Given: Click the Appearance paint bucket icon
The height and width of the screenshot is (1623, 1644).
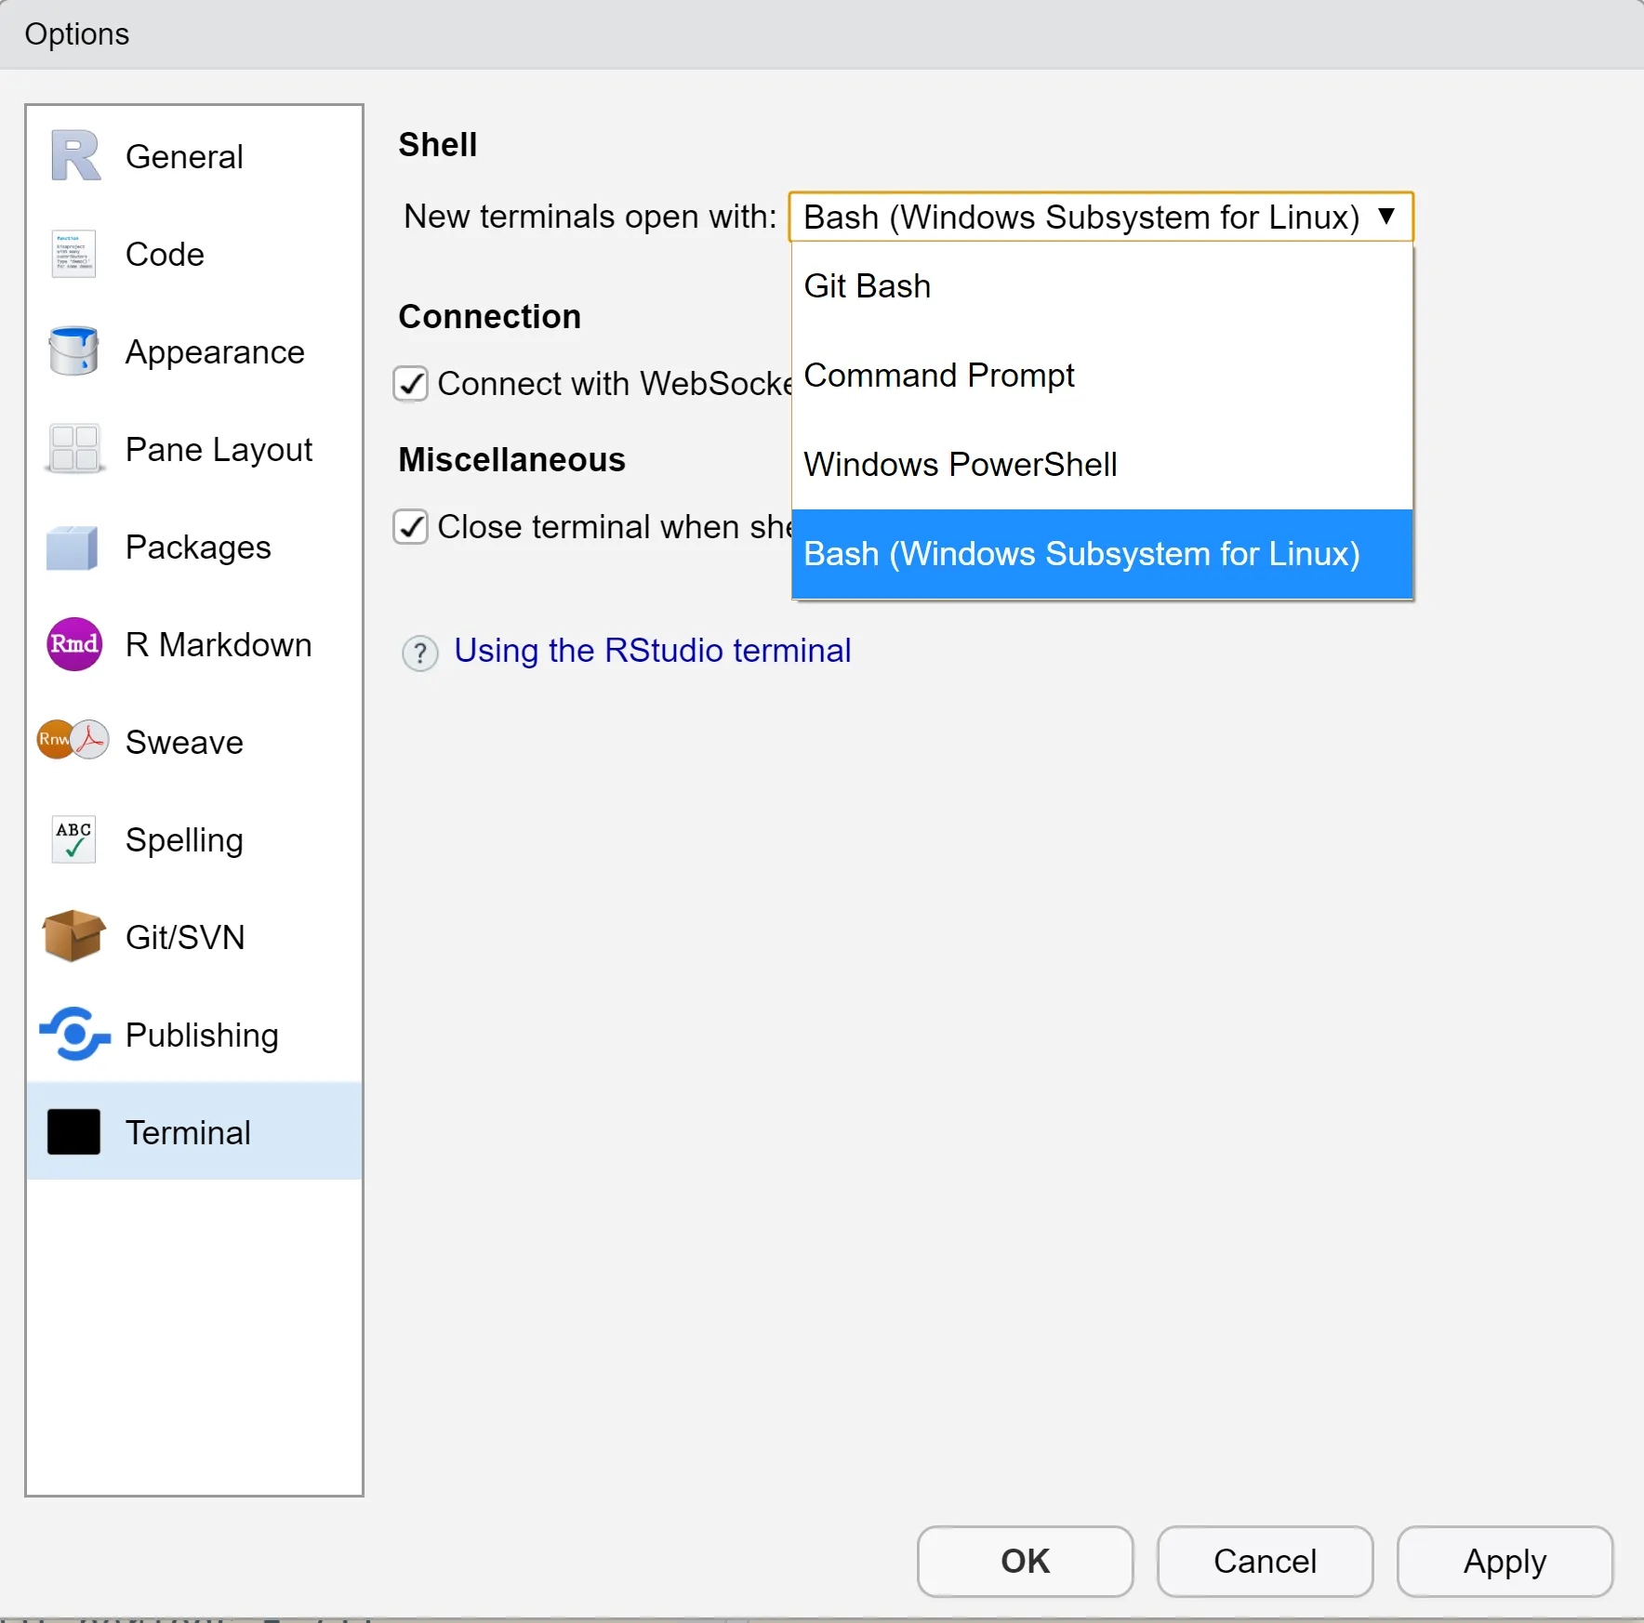Looking at the screenshot, I should (x=73, y=350).
